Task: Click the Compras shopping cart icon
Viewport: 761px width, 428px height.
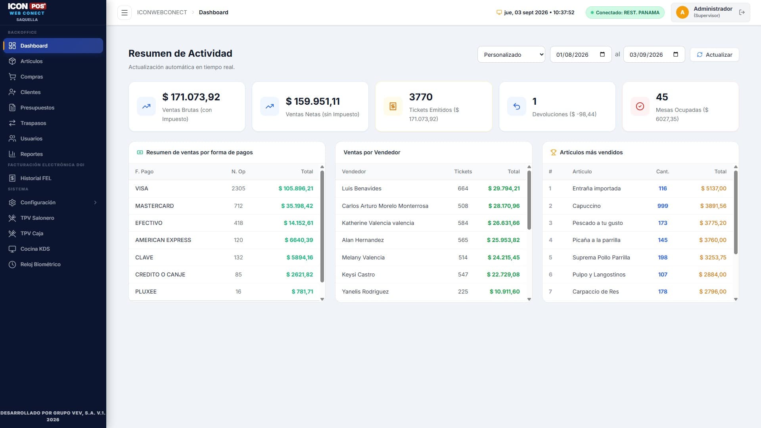Action: click(12, 77)
